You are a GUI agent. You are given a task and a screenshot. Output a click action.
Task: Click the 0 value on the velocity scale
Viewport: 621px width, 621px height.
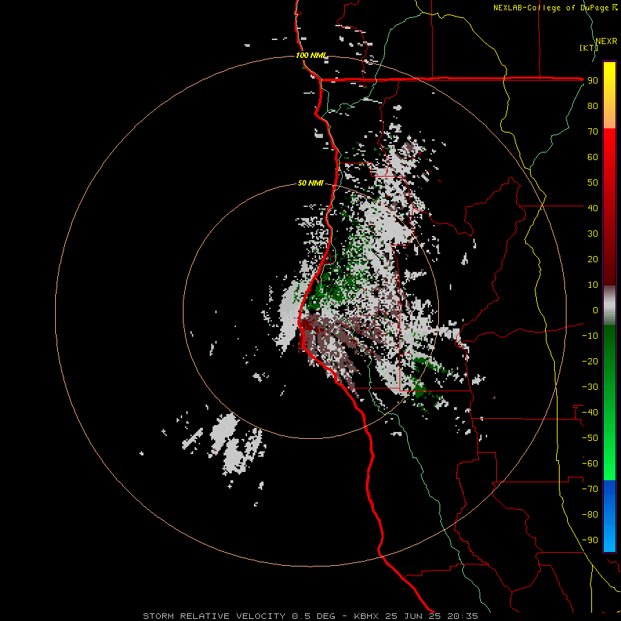pos(595,310)
